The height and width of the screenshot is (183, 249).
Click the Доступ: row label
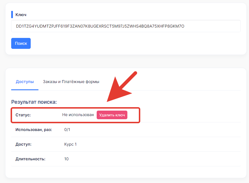coord(24,145)
